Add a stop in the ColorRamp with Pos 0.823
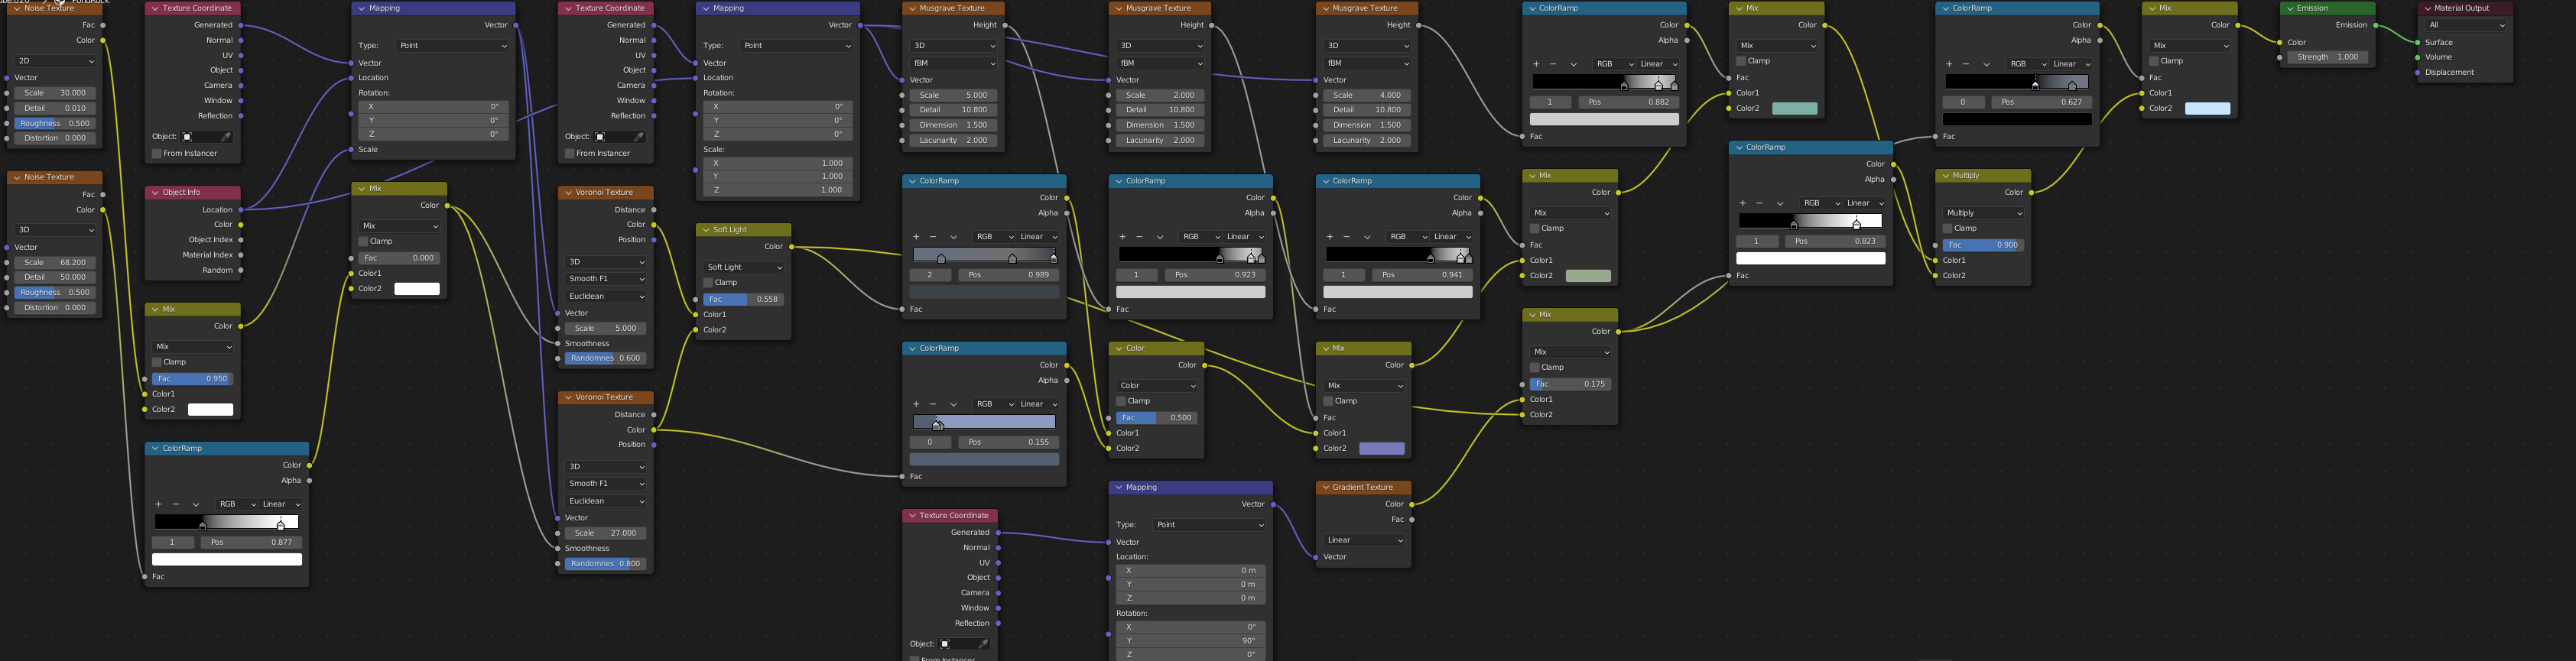Viewport: 2576px width, 661px height. [1743, 203]
